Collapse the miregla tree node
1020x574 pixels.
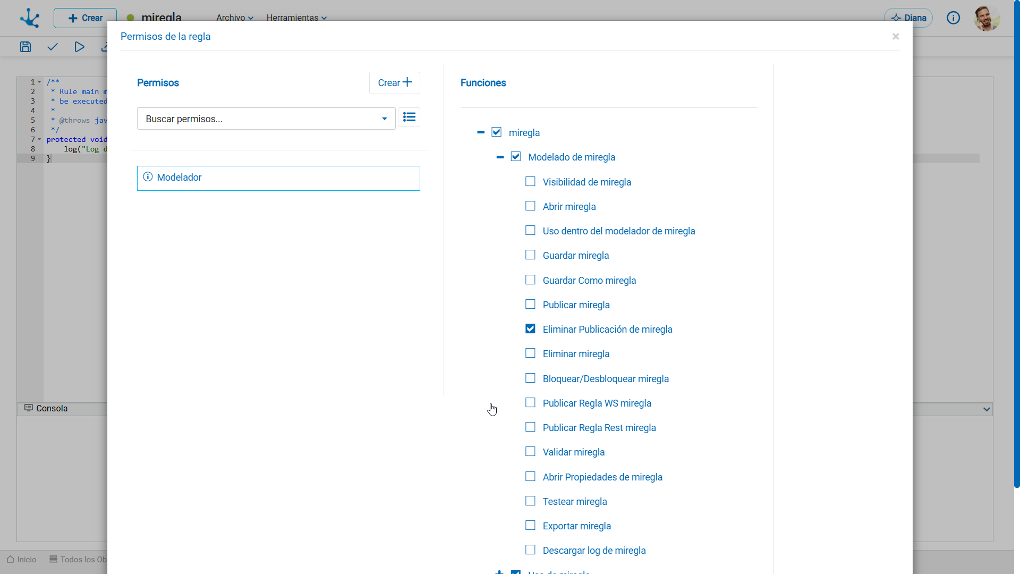(481, 132)
